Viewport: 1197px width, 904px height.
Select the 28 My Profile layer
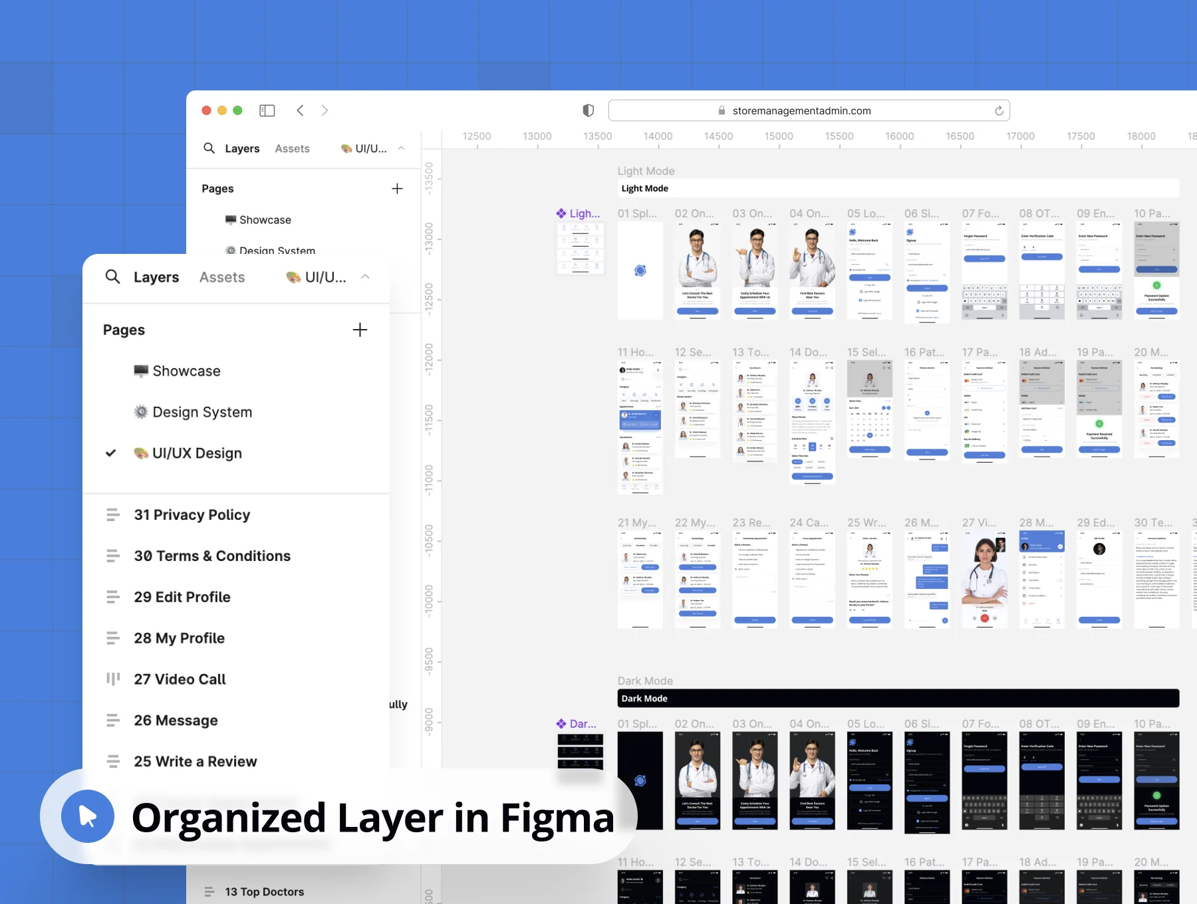point(180,638)
